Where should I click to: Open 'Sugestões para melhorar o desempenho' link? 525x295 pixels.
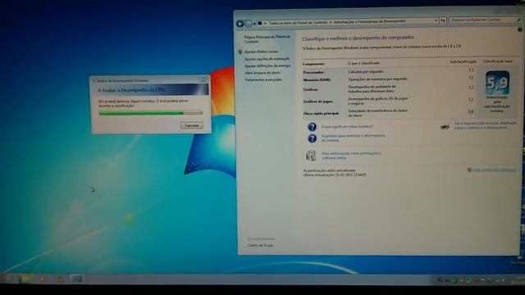354,138
